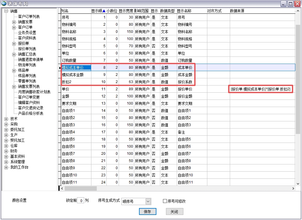The image size is (302, 220).
Task: Sort by 显示顺 column header
Action: point(98,11)
